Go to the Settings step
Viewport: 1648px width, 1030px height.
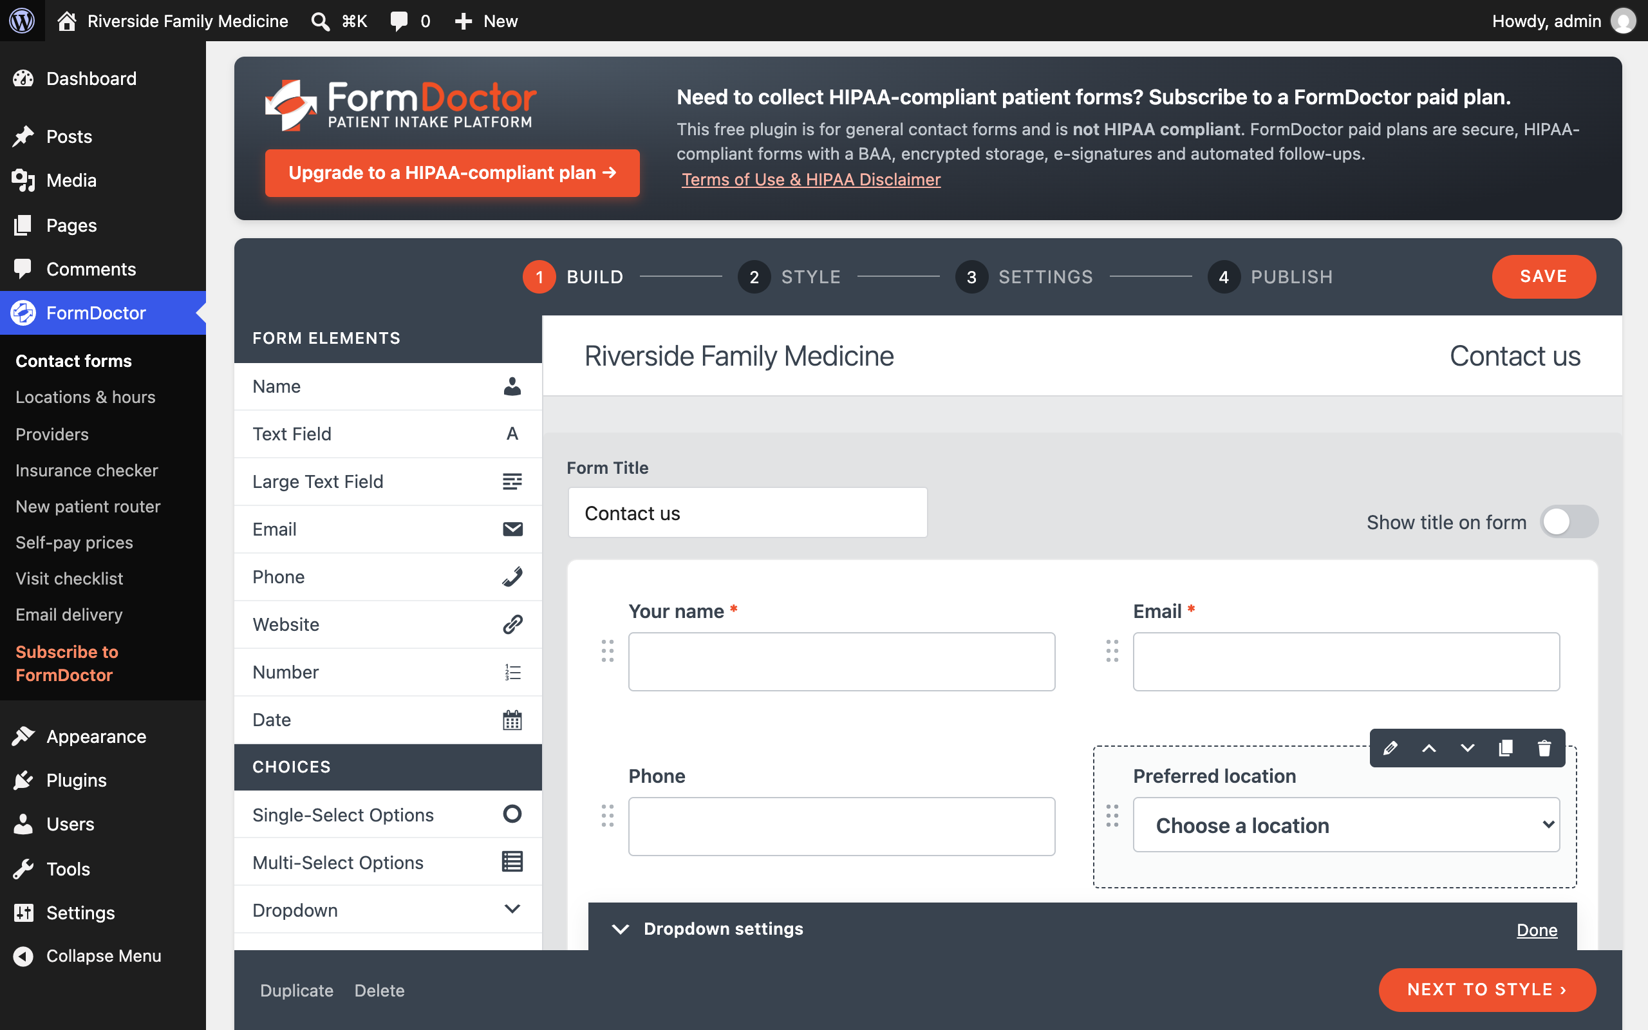(1024, 277)
